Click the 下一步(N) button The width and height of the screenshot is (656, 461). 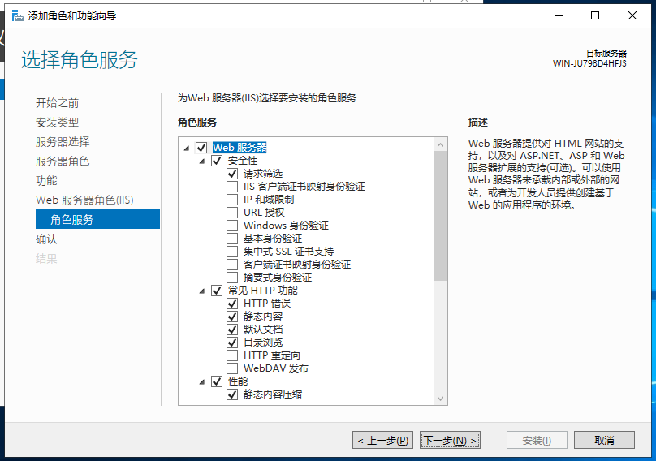tap(450, 440)
